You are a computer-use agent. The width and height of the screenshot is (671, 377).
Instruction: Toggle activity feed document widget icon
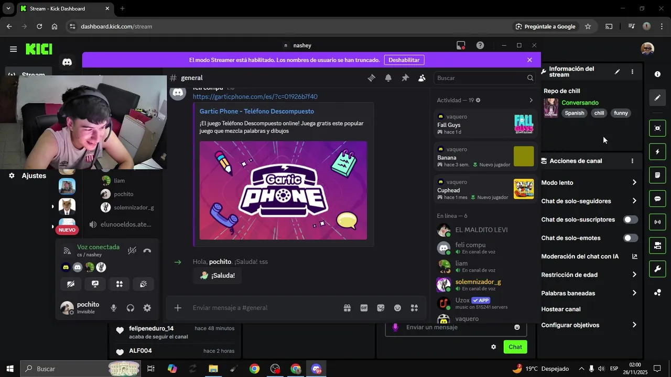pos(657,175)
